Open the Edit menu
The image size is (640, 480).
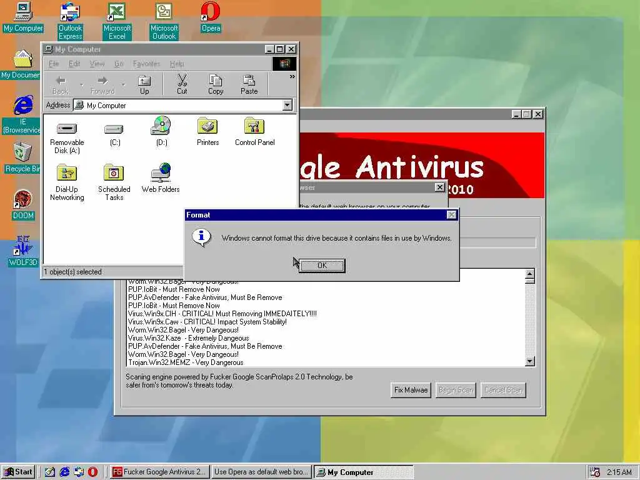coord(74,64)
